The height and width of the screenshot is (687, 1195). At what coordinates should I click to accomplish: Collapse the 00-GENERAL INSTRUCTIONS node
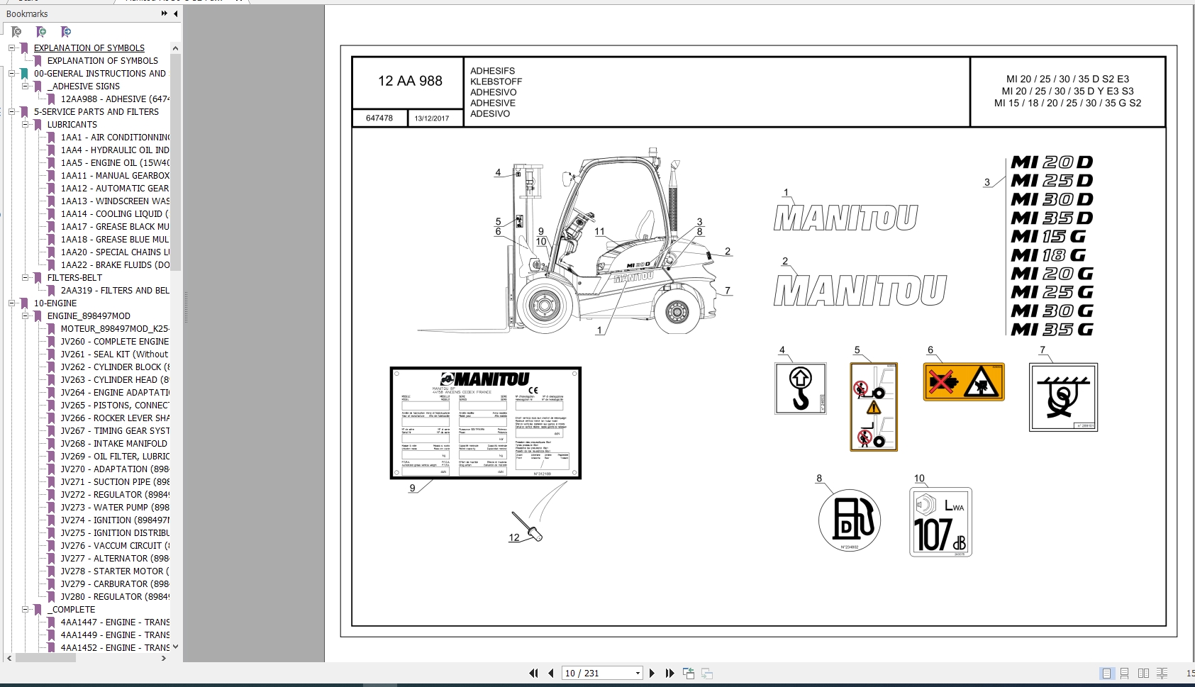pyautogui.click(x=11, y=74)
